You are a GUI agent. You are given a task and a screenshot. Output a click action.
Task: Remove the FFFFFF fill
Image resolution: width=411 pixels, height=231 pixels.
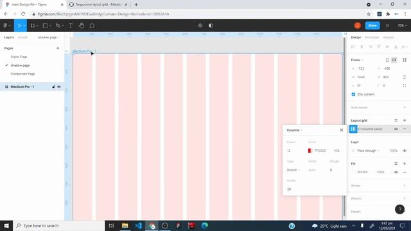405,173
